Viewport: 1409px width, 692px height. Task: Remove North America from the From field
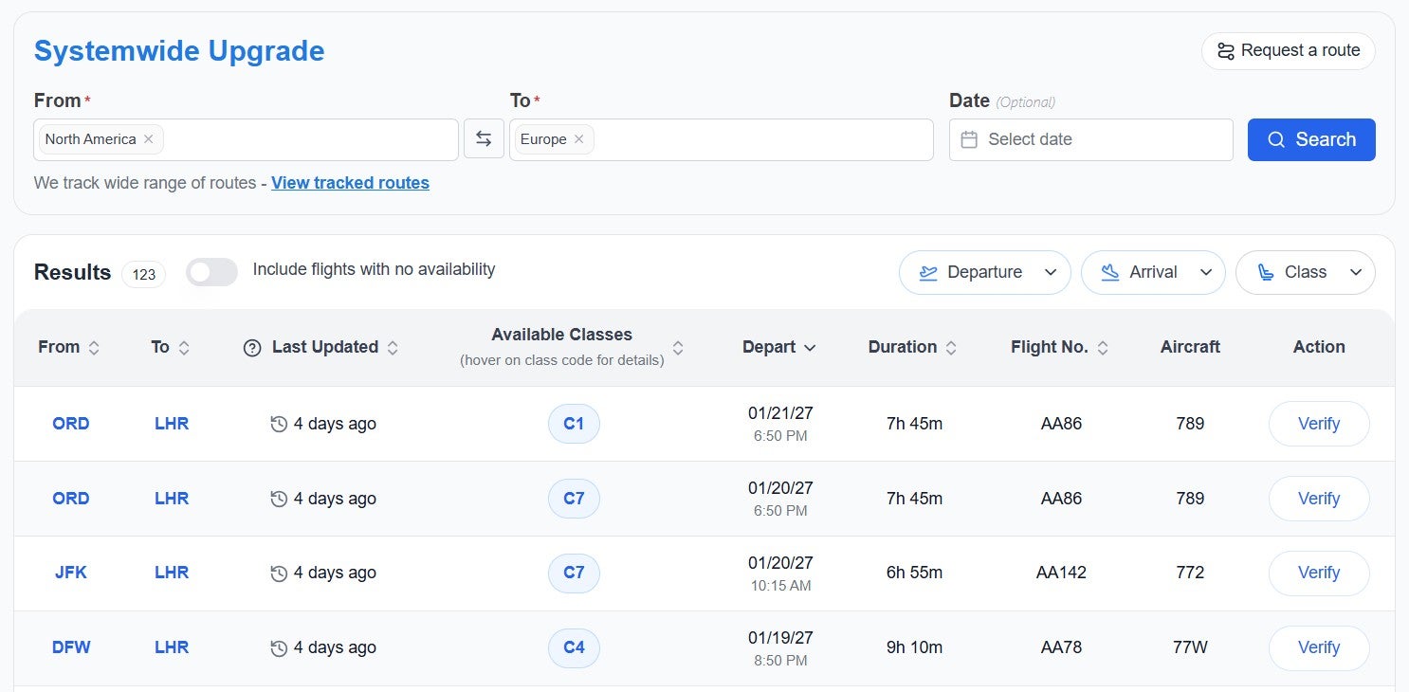[149, 138]
